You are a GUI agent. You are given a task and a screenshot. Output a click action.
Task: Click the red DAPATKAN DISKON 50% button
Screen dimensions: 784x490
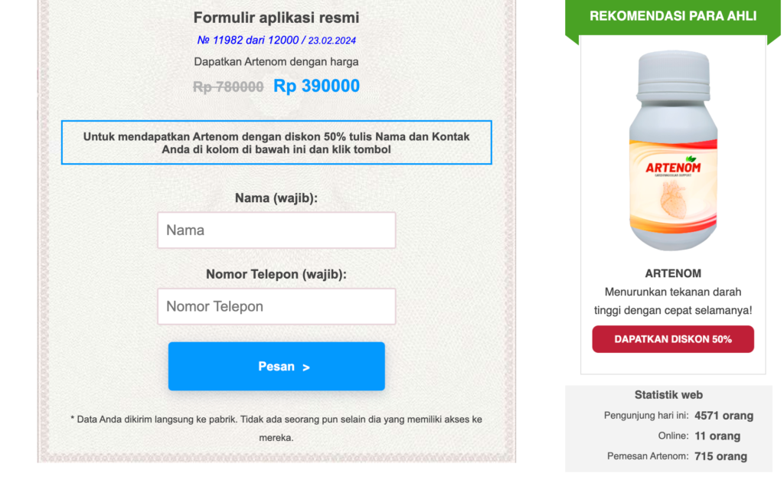(x=673, y=339)
